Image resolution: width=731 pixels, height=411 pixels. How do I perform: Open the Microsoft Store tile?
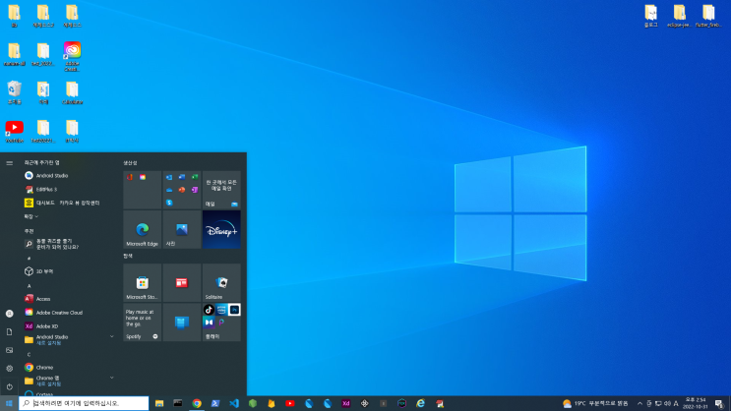click(x=143, y=283)
